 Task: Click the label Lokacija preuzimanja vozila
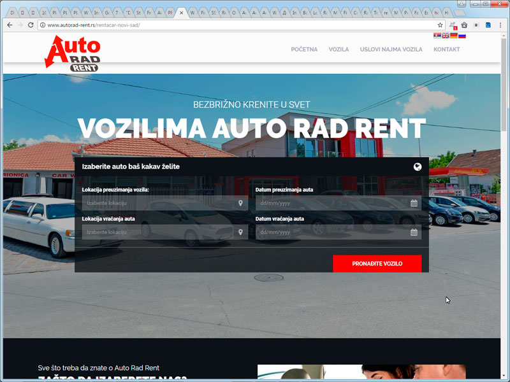click(115, 190)
